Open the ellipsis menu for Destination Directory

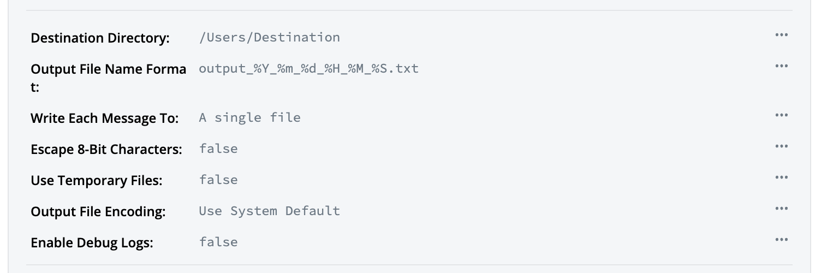781,35
